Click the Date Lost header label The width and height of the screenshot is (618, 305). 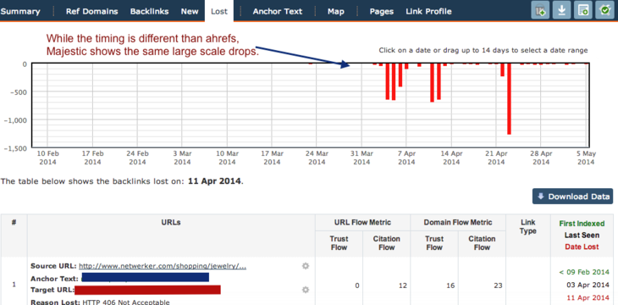pyautogui.click(x=582, y=247)
